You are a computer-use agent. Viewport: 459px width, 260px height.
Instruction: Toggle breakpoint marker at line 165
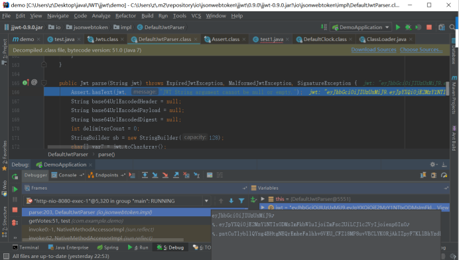click(25, 82)
